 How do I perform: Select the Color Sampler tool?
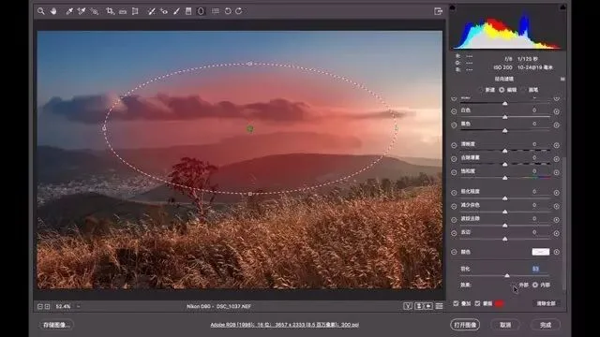82,11
